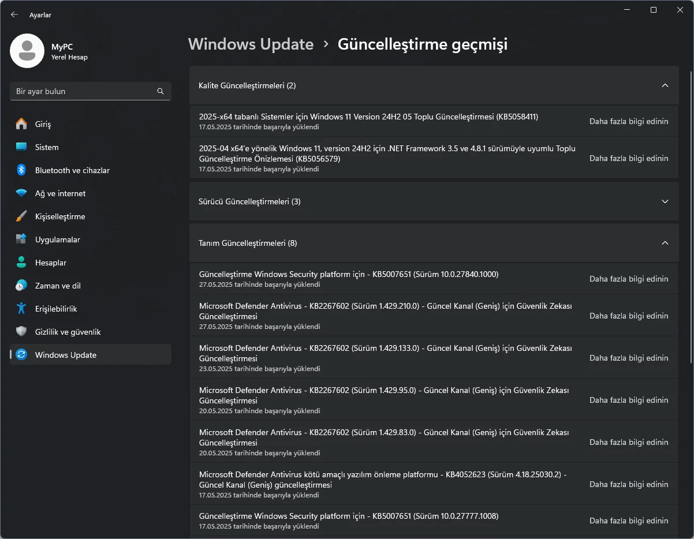Focus the 'Bir ayar bulun' search field

click(x=84, y=91)
